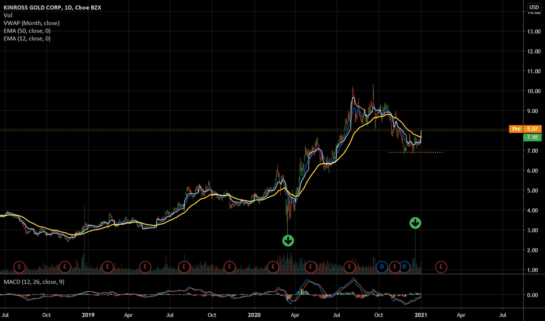Show the May 2020 earnings E marker
545x321 pixels.
pos(311,267)
